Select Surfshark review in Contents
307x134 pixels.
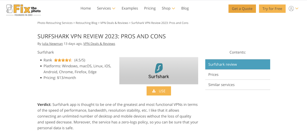click(x=238, y=64)
